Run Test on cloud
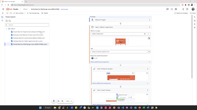 [x=19, y=13]
